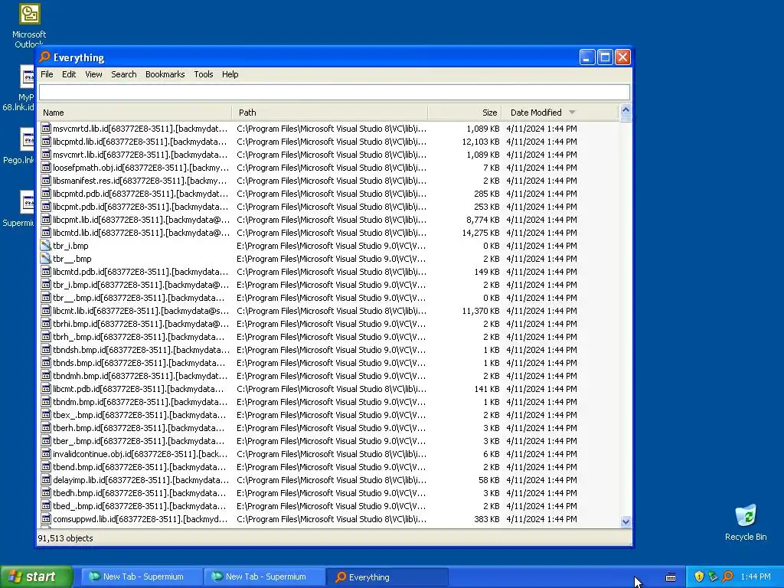Toggle the Date Modified sort arrow
Viewport: 784px width, 588px height.
coord(573,113)
